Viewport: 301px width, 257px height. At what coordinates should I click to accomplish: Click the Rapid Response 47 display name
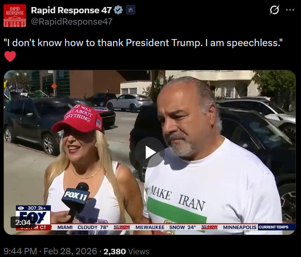(x=71, y=10)
